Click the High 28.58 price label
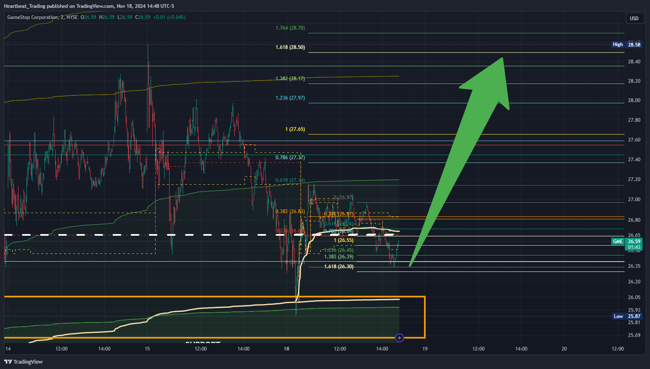This screenshot has height=369, width=650. (x=627, y=44)
